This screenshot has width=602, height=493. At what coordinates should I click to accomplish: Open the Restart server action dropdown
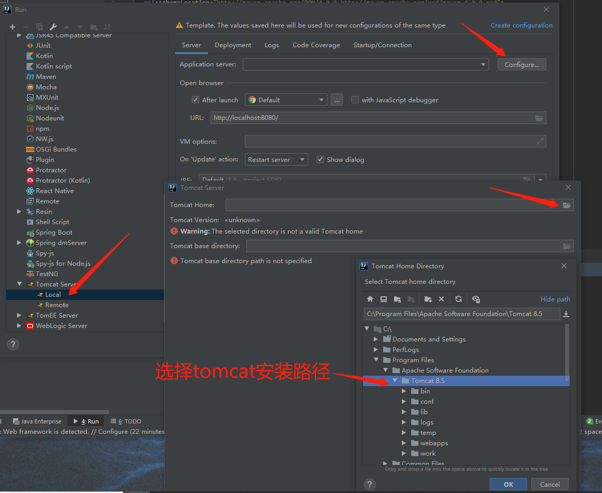pos(277,159)
